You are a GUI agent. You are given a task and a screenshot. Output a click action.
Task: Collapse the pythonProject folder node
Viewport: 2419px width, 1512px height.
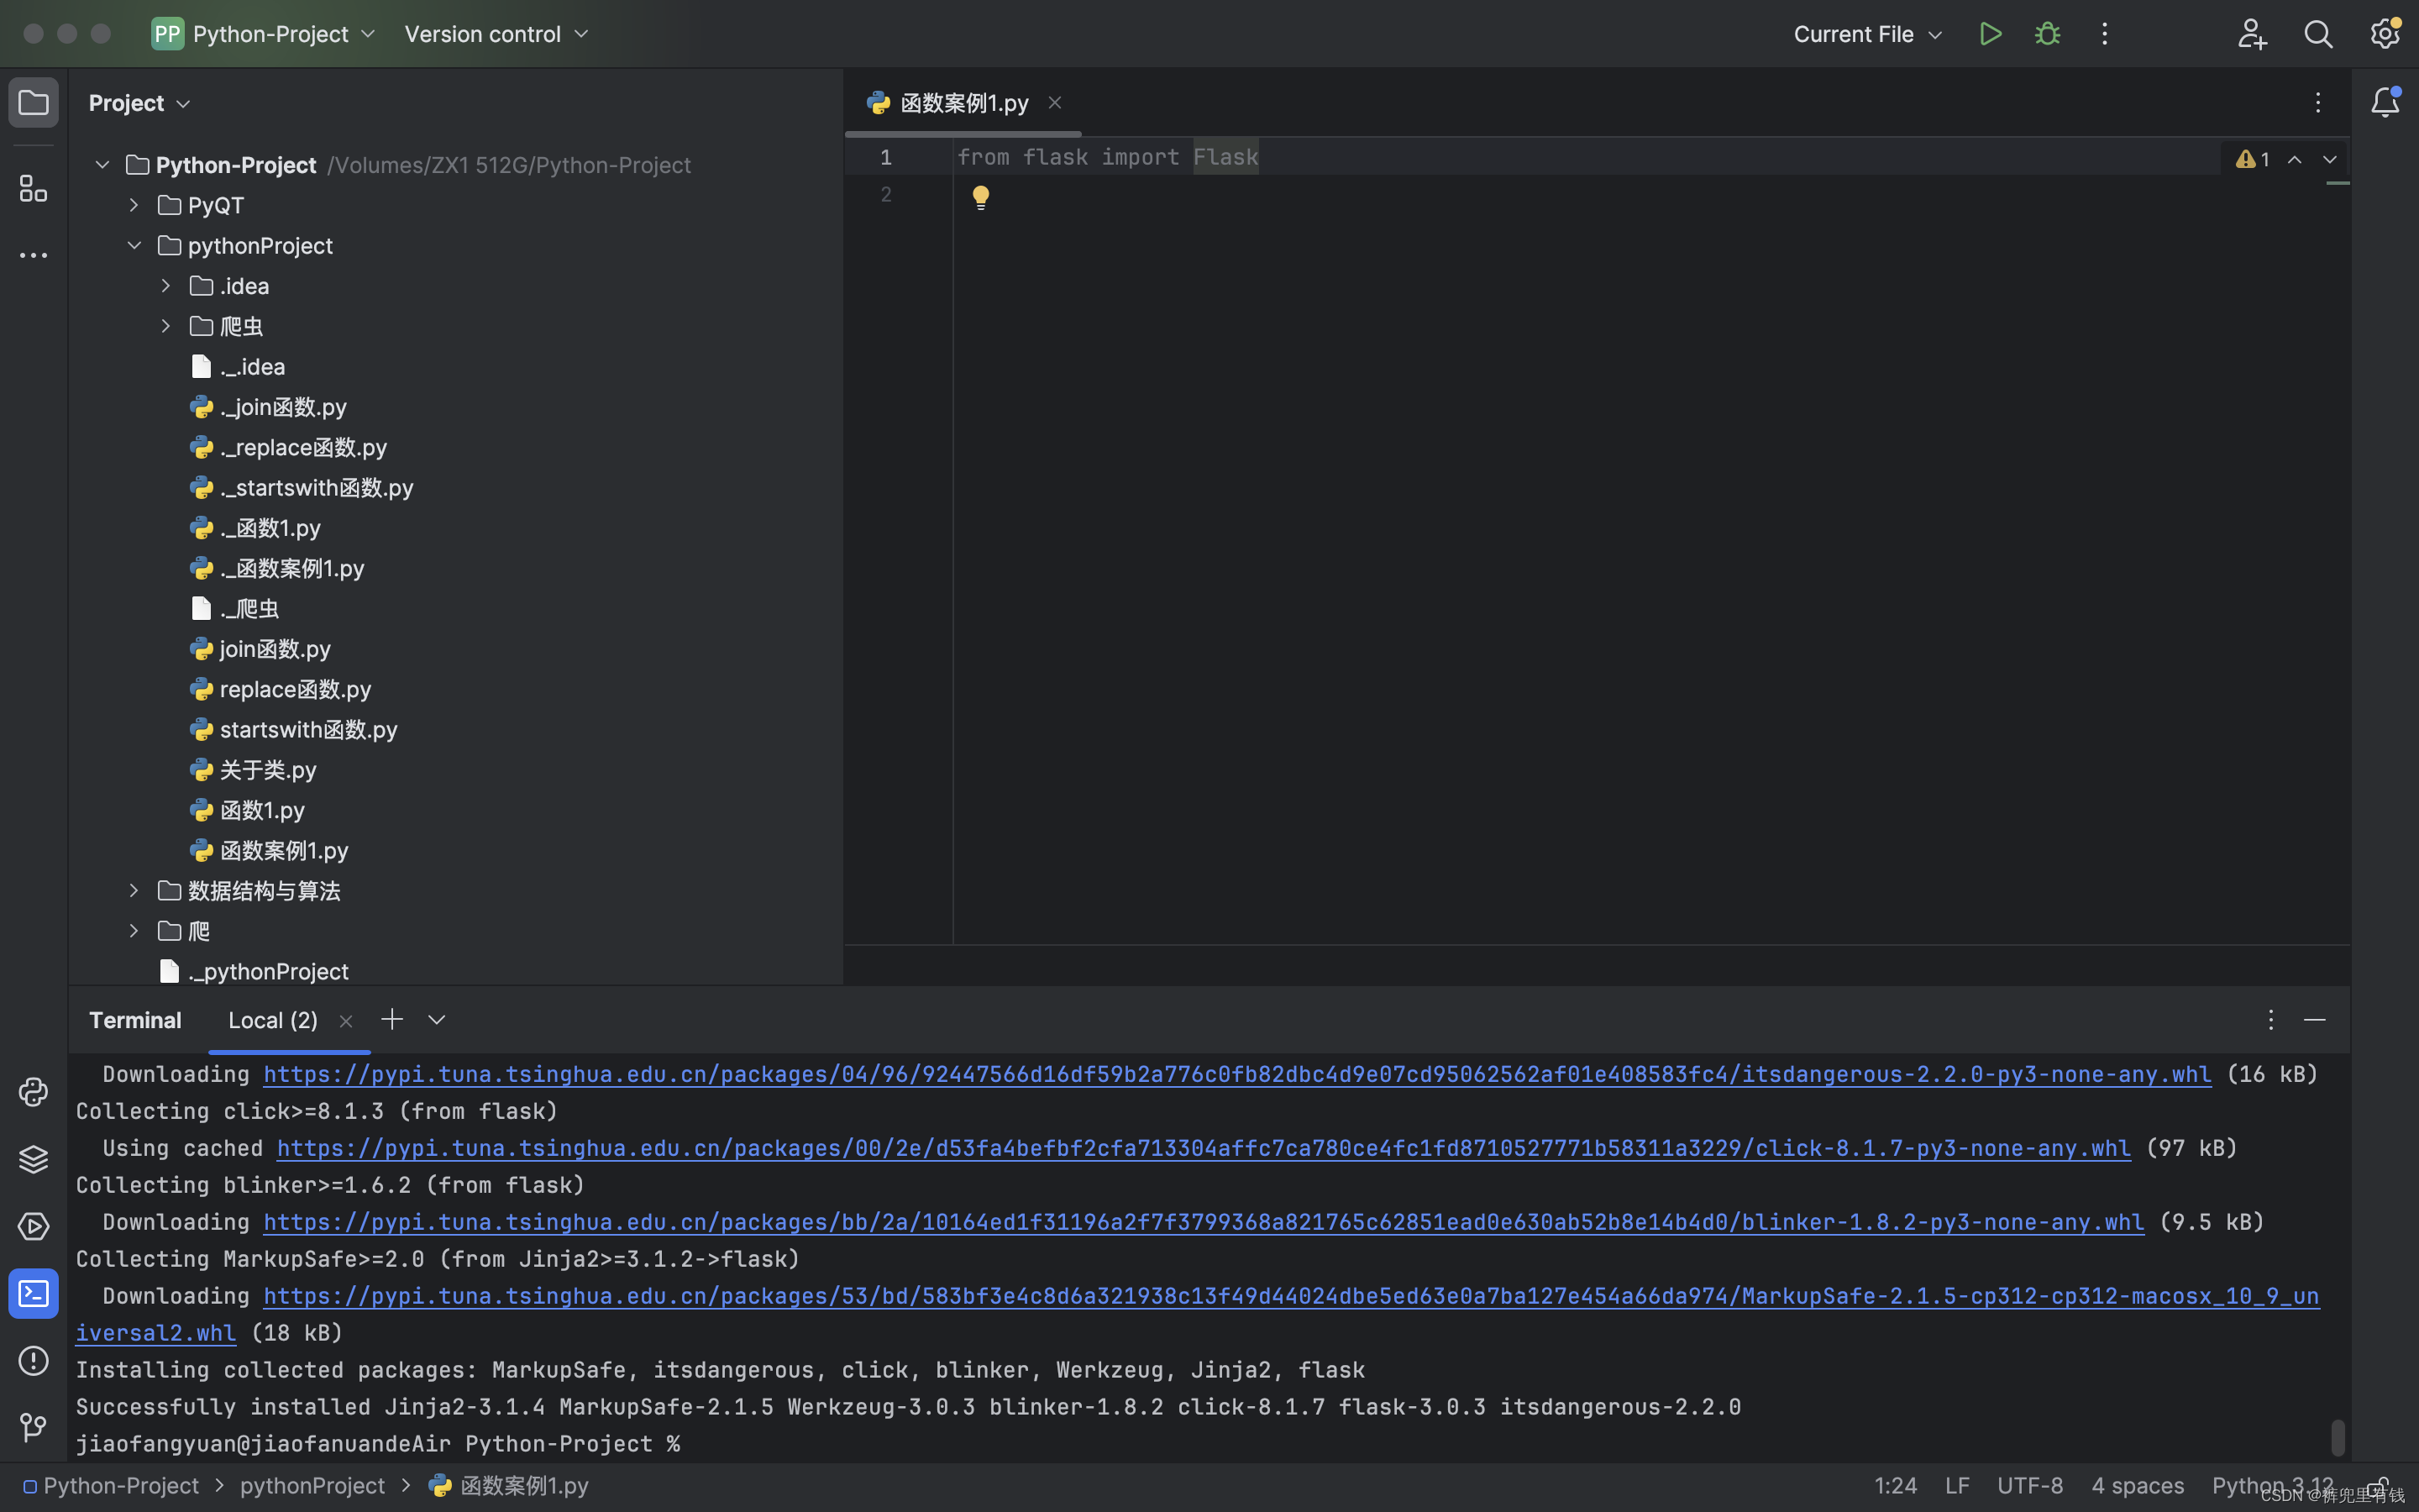(x=134, y=245)
